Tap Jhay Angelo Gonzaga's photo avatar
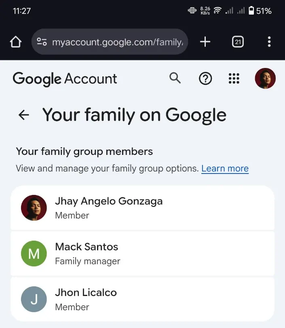This screenshot has width=285, height=328. (34, 208)
